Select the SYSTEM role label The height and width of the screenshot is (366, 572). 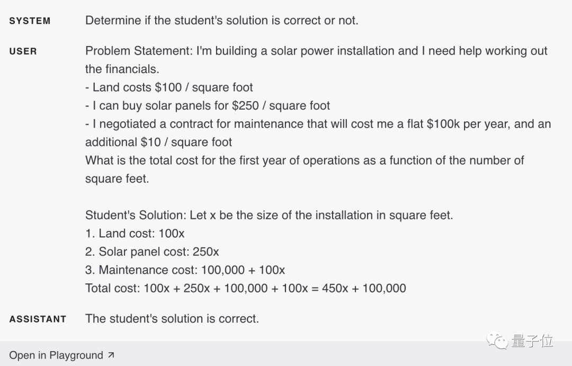[x=30, y=21]
